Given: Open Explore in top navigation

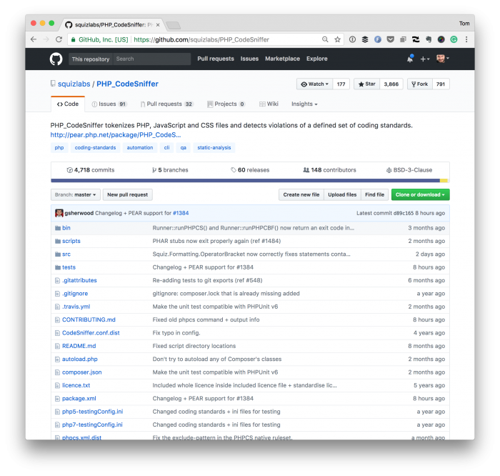Looking at the screenshot, I should (x=316, y=59).
